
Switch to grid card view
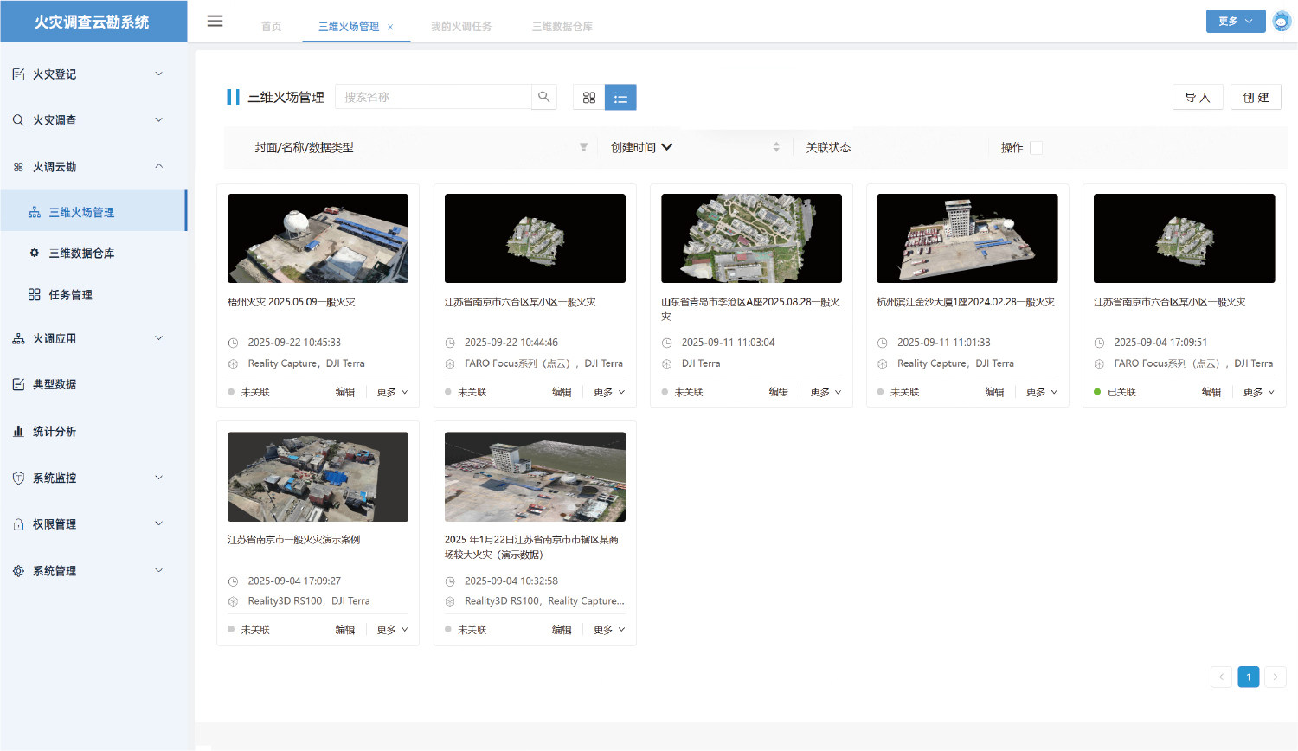589,98
